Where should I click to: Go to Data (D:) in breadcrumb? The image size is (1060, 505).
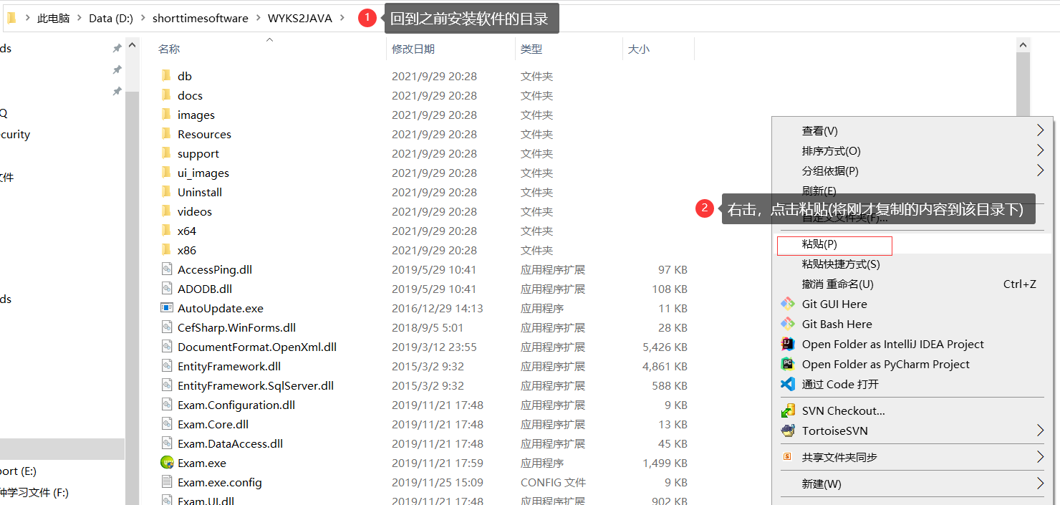(111, 18)
